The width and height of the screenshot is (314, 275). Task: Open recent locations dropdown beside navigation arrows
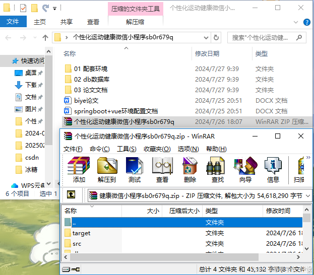35,38
